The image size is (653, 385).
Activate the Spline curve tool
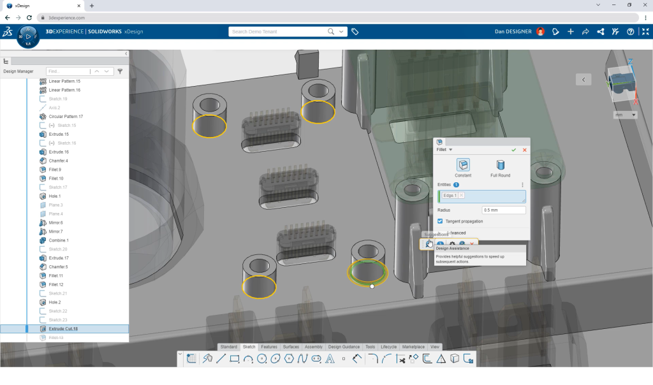pyautogui.click(x=302, y=359)
